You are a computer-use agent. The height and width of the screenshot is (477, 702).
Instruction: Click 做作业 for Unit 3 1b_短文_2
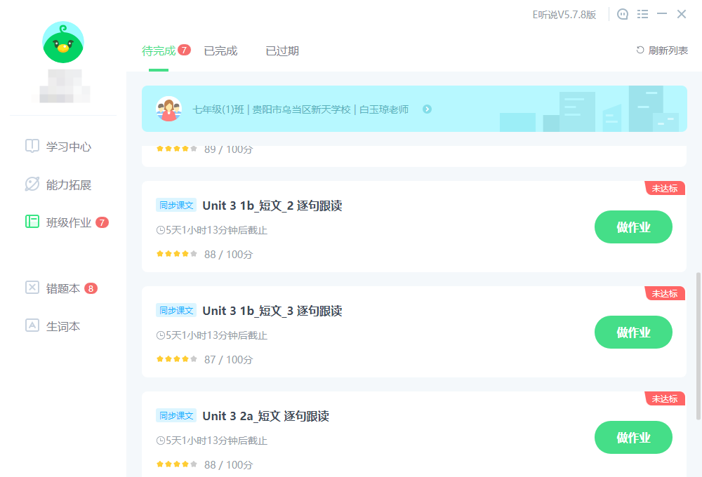pyautogui.click(x=633, y=227)
